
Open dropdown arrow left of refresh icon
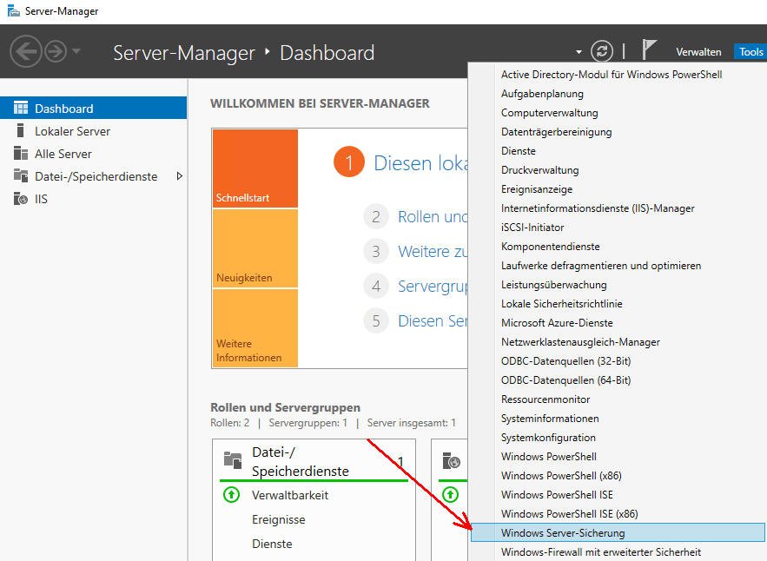(579, 53)
